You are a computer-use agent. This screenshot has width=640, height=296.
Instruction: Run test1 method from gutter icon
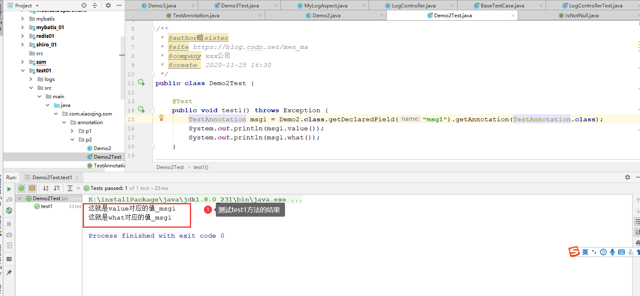(x=141, y=110)
